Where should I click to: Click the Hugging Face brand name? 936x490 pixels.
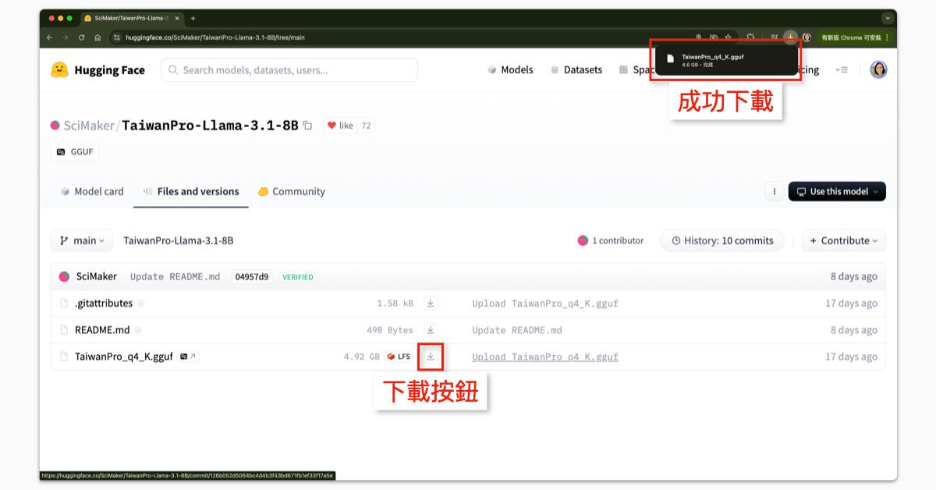(110, 69)
